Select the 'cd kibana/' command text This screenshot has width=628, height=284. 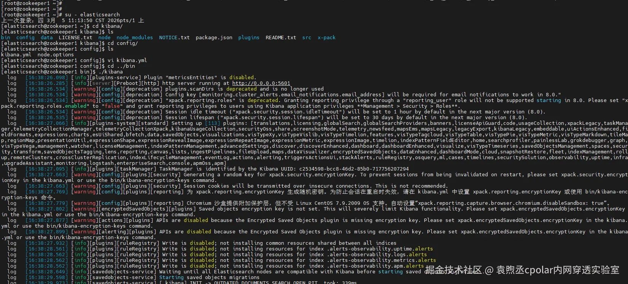[x=107, y=26]
